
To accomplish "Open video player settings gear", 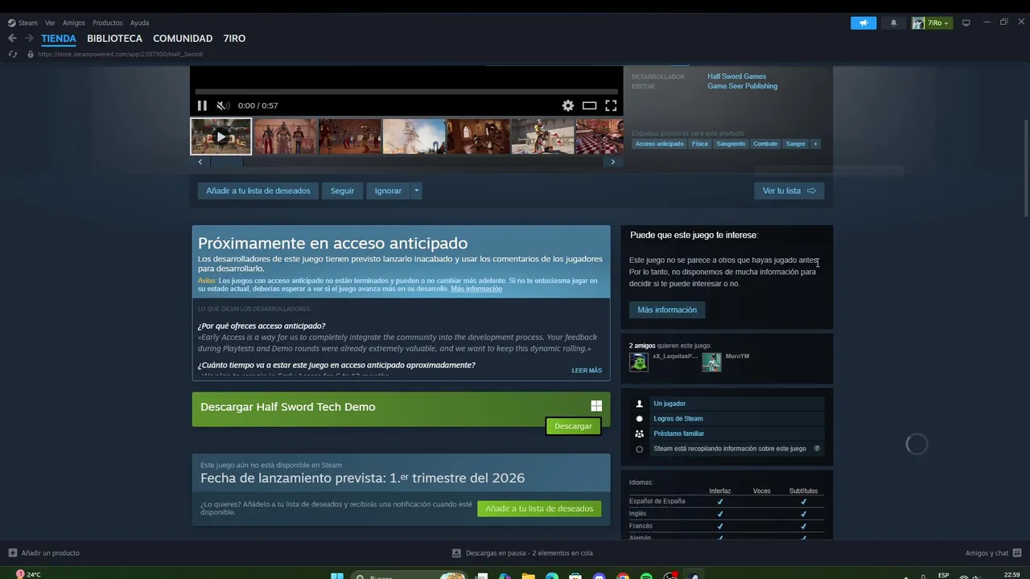I will point(568,105).
